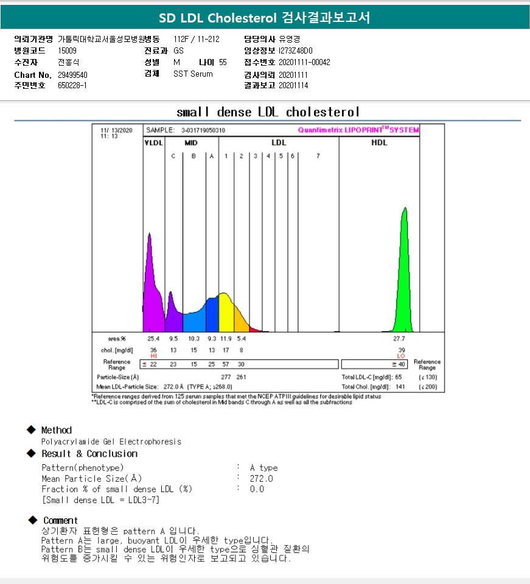Click the 'HDL' column header
This screenshot has height=584, width=530.
[379, 142]
